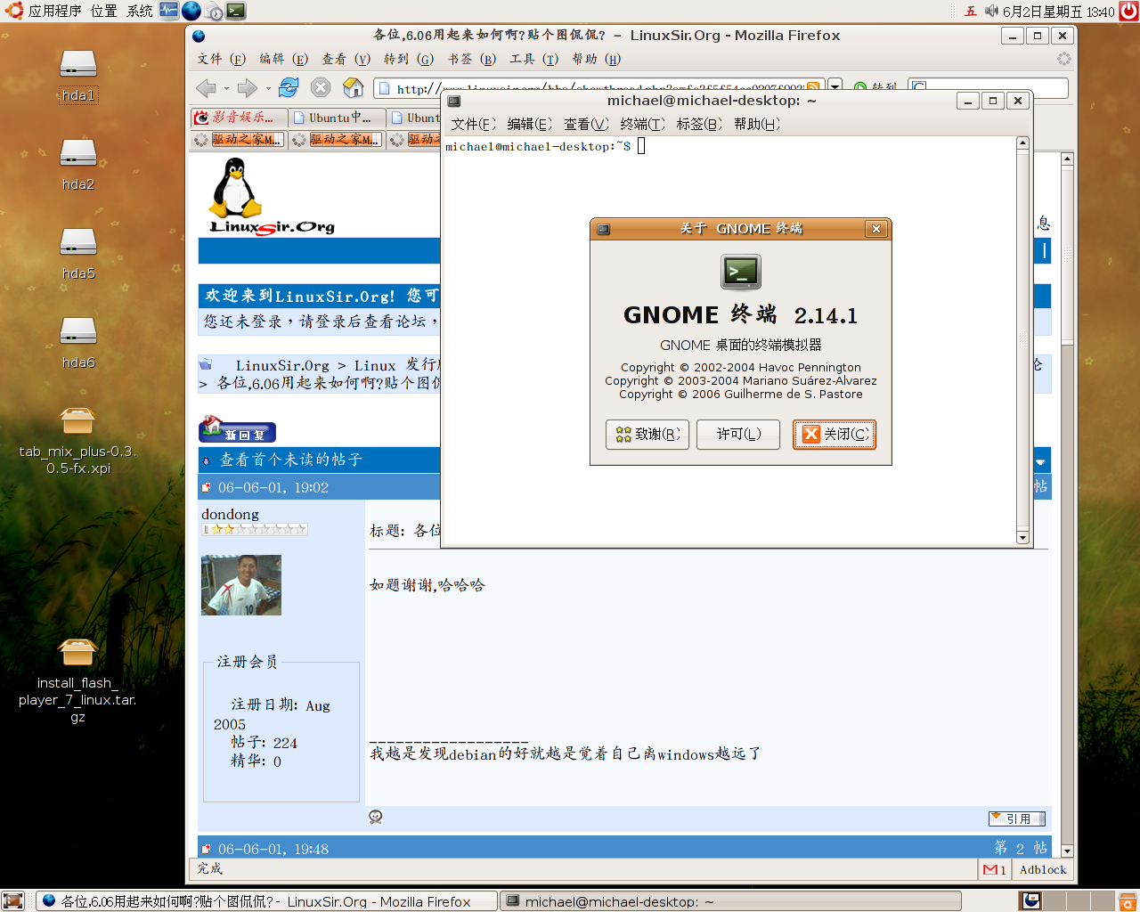Switch to the Ubuntu中... Firefox tab
The image size is (1140, 912).
(337, 118)
